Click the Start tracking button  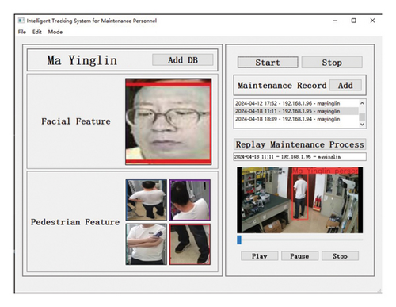[268, 63]
